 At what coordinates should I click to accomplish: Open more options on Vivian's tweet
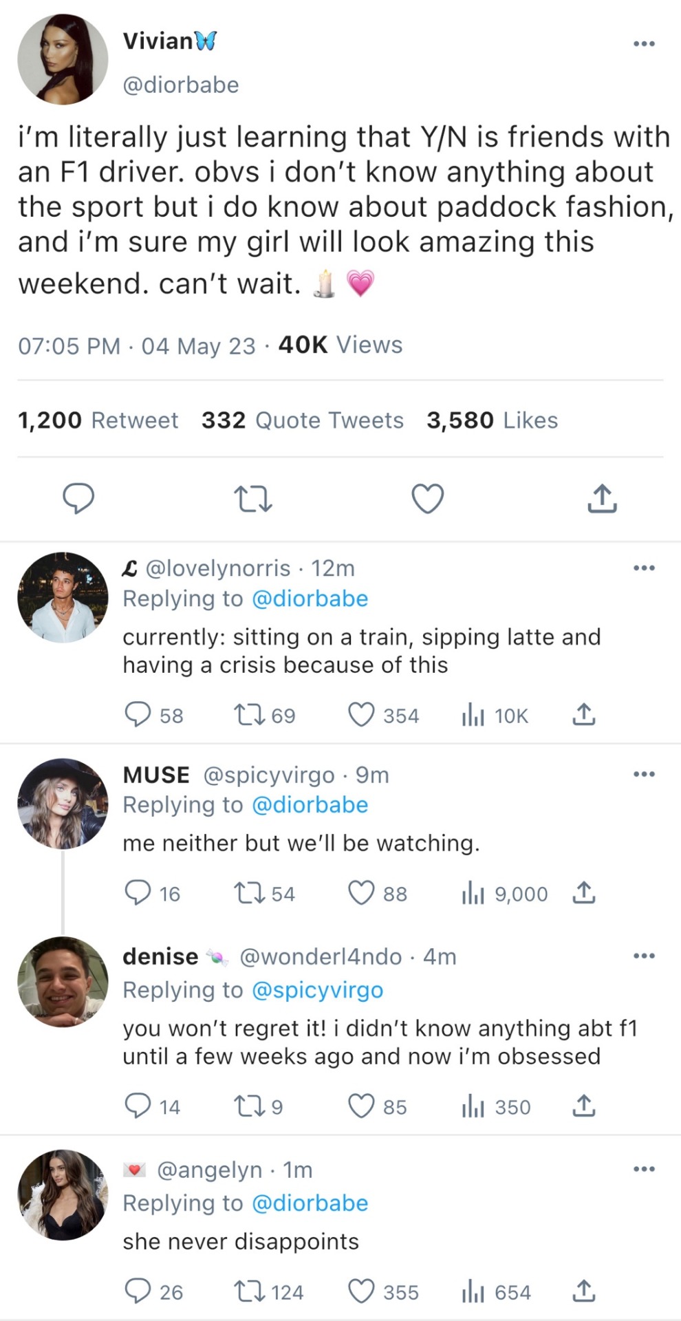[x=644, y=44]
